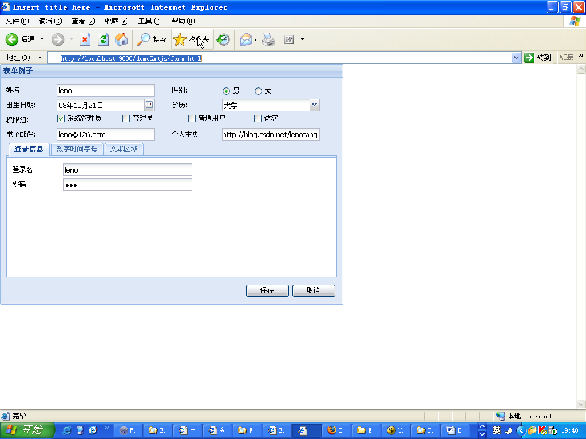Go to Home page icon

121,39
